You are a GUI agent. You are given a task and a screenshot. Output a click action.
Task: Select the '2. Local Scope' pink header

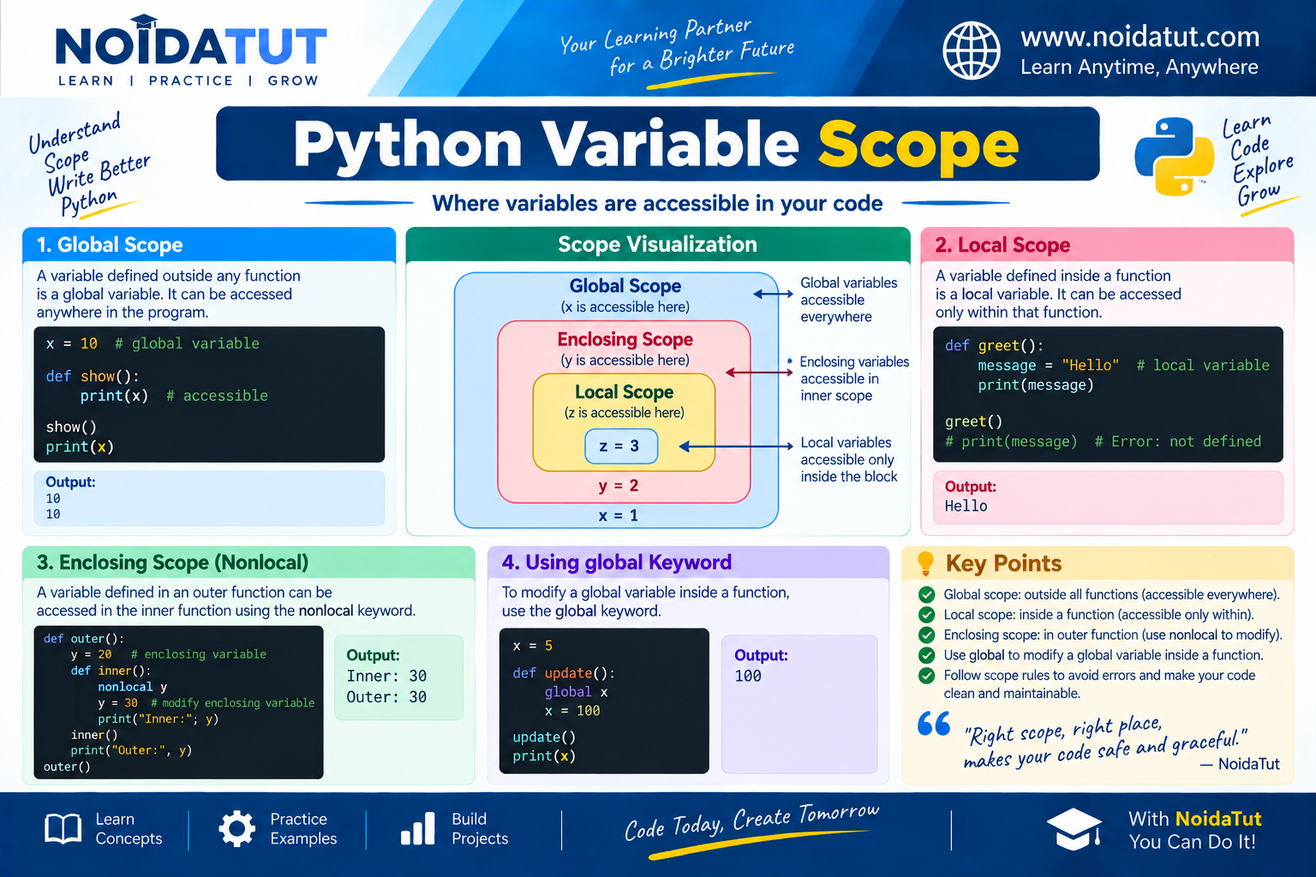coord(1107,245)
